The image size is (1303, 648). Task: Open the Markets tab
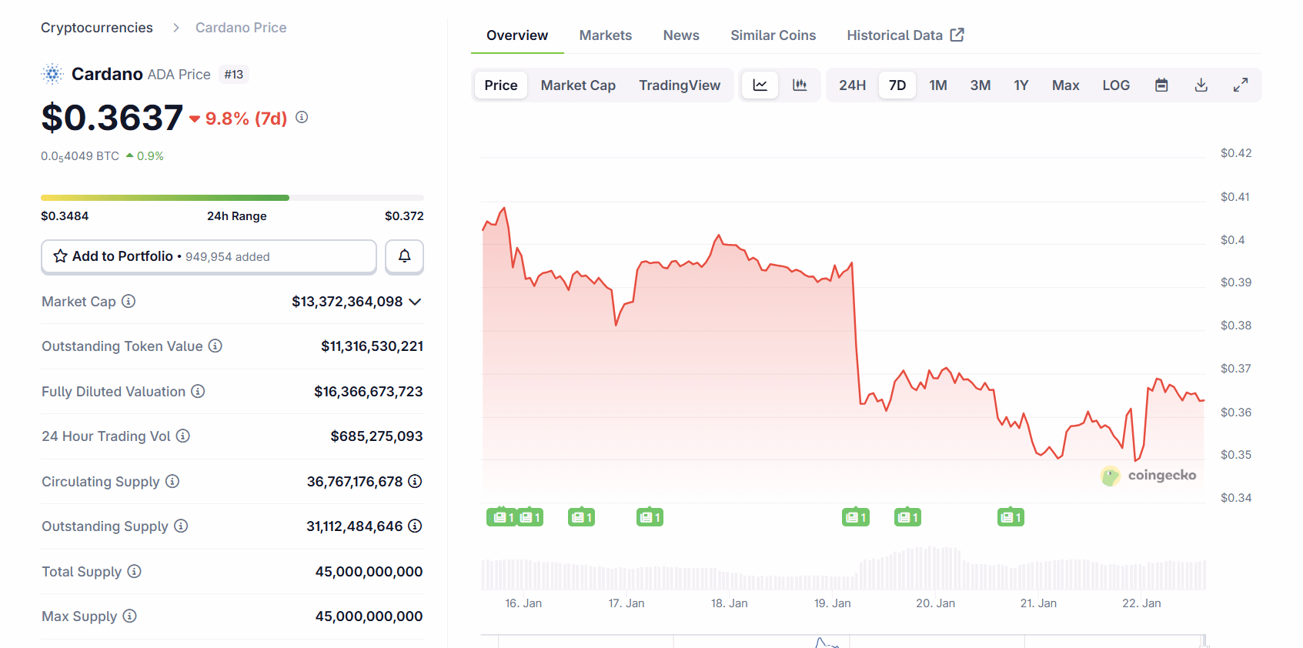coord(605,35)
